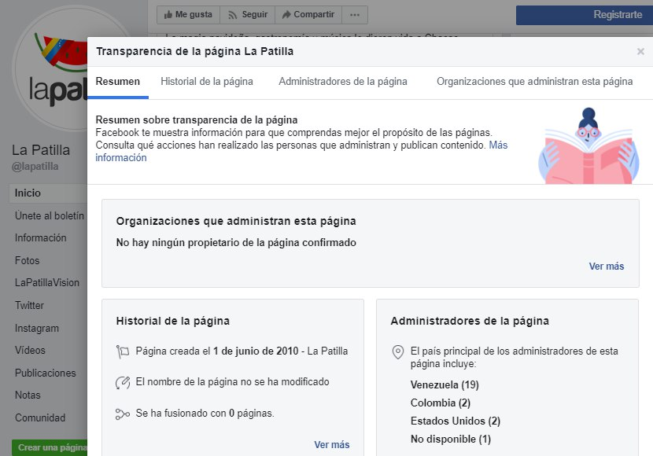
Task: Click the El nombre de la página no se ha modificado text
Action: [232, 382]
